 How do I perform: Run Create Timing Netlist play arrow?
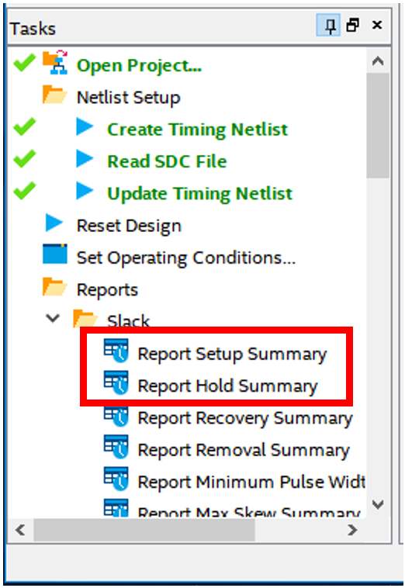[85, 126]
